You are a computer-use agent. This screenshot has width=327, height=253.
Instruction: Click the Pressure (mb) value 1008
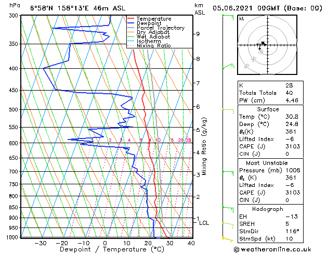(x=293, y=170)
